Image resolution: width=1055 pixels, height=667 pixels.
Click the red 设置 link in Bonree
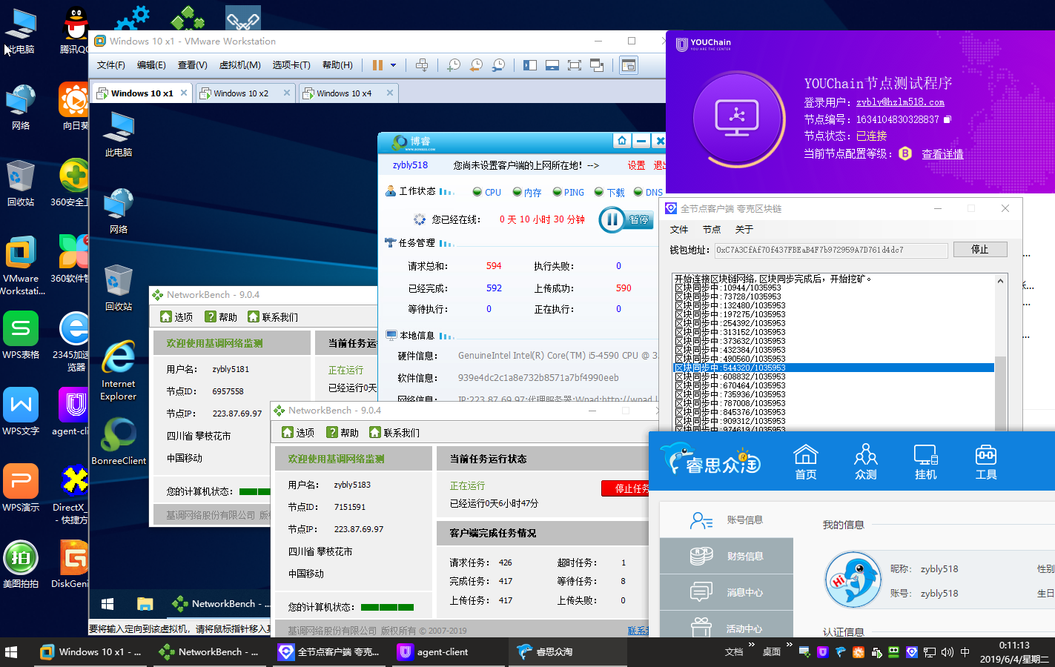(x=637, y=165)
